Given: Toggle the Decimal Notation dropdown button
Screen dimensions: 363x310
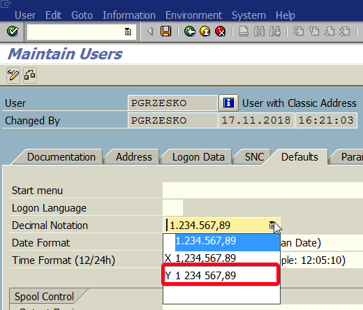Looking at the screenshot, I should (x=272, y=226).
